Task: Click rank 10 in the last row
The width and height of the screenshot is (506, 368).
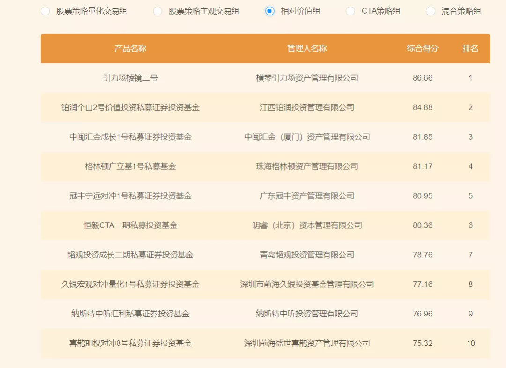Action: coord(470,343)
